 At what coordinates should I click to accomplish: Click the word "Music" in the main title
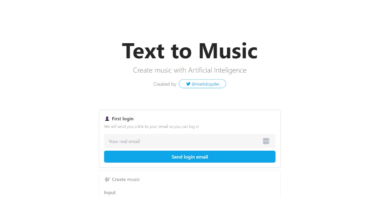228,51
